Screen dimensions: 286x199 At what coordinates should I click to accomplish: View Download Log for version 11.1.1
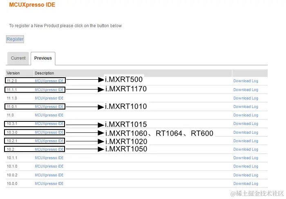point(246,90)
